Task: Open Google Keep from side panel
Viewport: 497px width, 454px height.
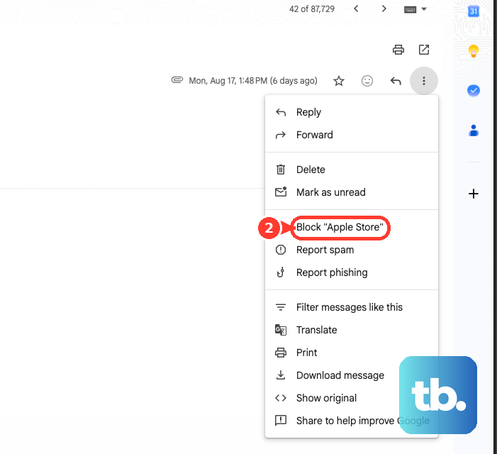Action: 474,51
